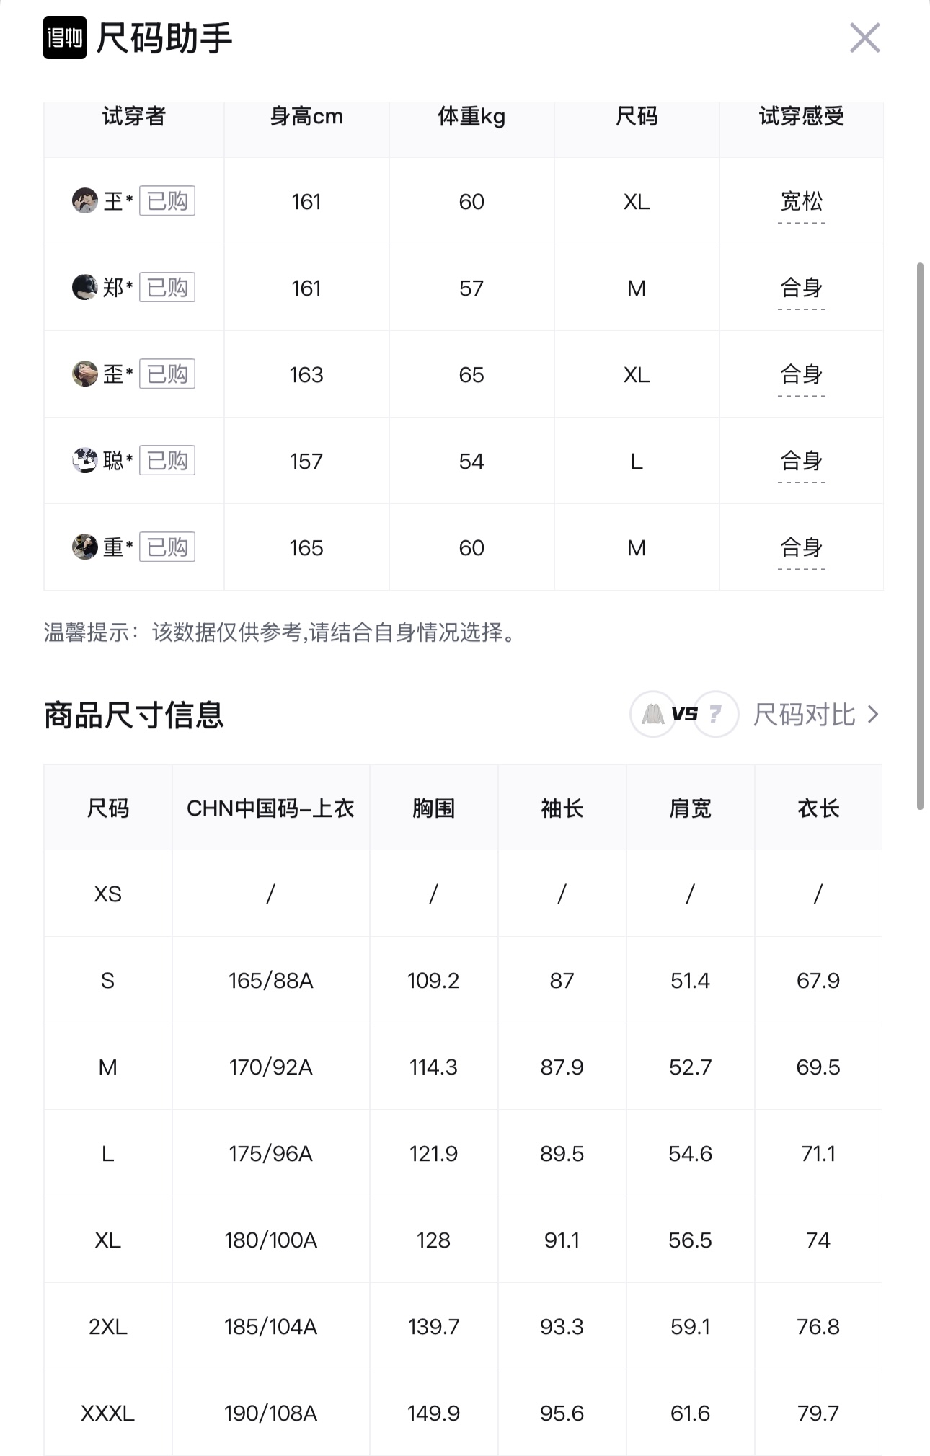This screenshot has width=930, height=1456.
Task: Open avatar of reviewer 郑*
Action: coord(85,288)
